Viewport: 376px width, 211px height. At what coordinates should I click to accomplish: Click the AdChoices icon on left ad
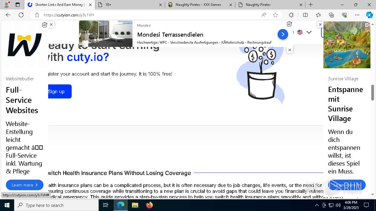[44, 25]
